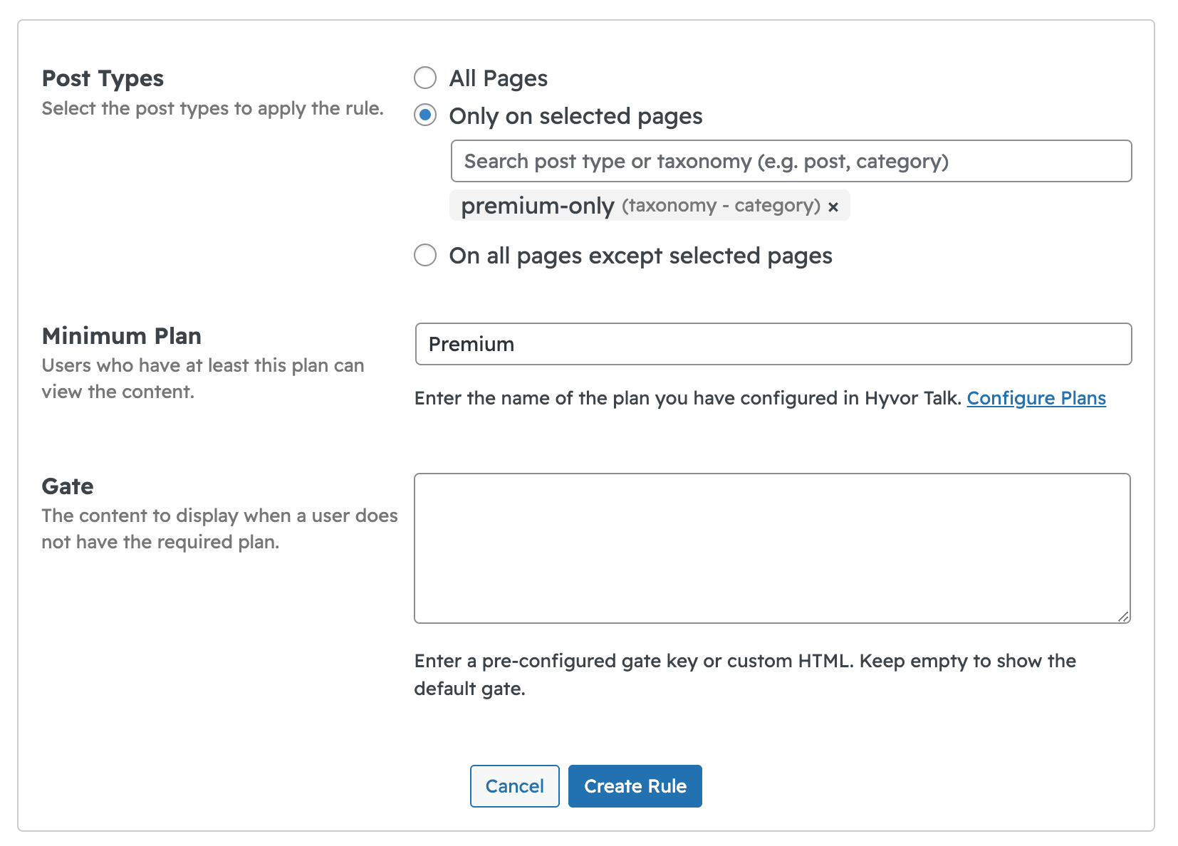The image size is (1178, 846).
Task: Click the Post Types section heading
Action: tap(103, 78)
